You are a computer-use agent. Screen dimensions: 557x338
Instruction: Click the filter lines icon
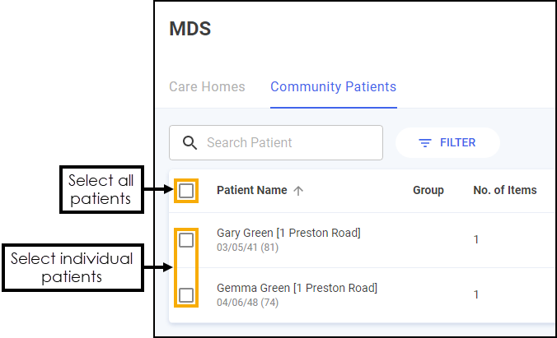(x=425, y=143)
